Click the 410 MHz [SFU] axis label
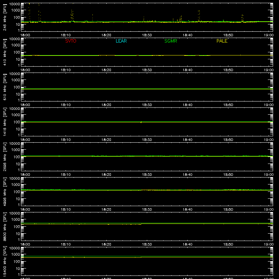Image resolution: width=279 pixels, height=279 pixels. 5,52
